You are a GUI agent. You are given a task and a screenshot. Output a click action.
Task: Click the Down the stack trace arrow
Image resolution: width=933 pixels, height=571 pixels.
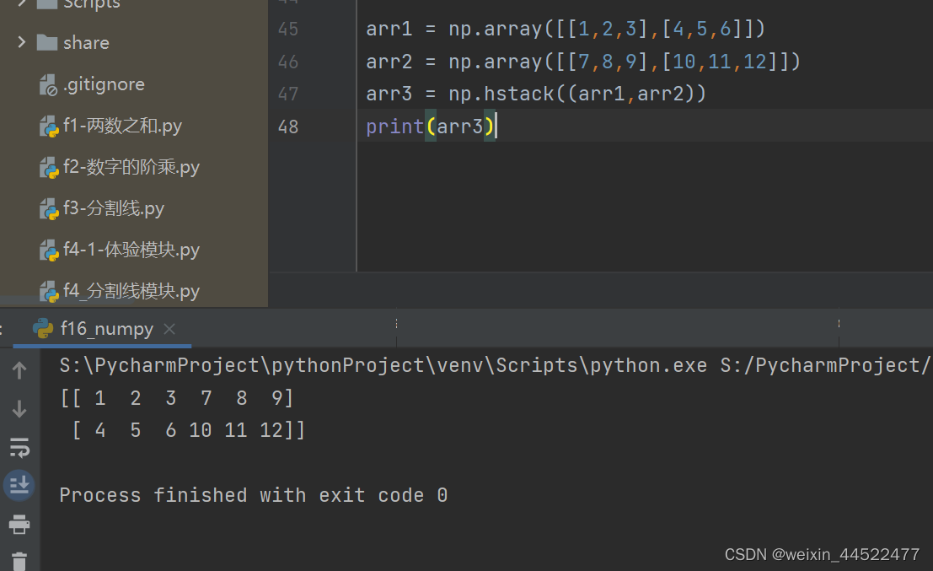click(19, 409)
